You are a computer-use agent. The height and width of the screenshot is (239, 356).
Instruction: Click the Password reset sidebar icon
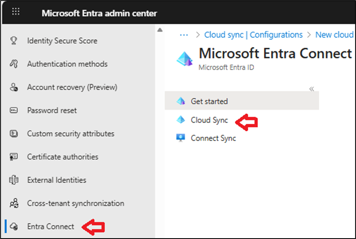point(14,111)
